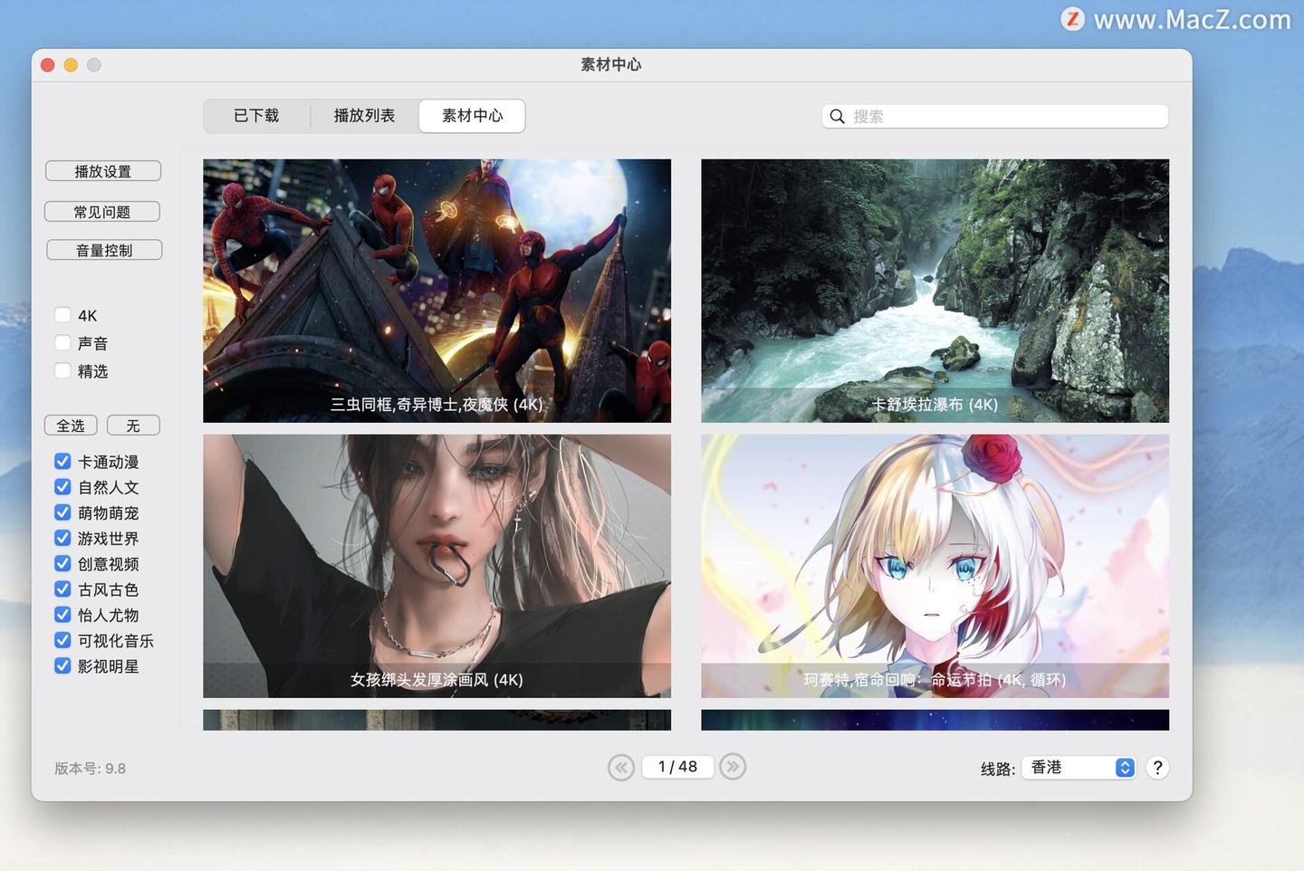The width and height of the screenshot is (1304, 871).
Task: Enable the 声音 filter checkbox
Action: tap(62, 343)
